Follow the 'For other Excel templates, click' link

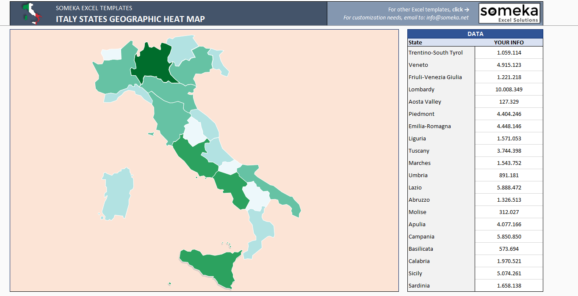point(429,9)
